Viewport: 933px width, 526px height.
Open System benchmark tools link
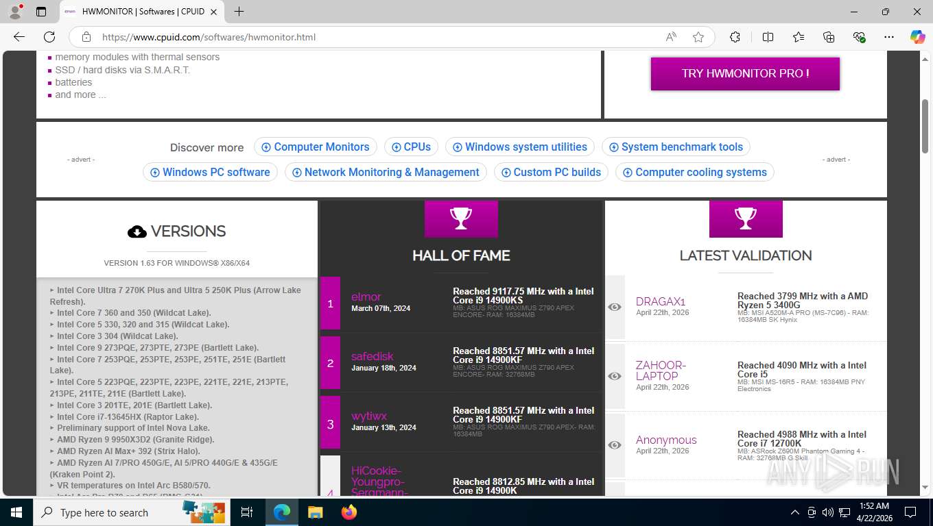coord(676,147)
